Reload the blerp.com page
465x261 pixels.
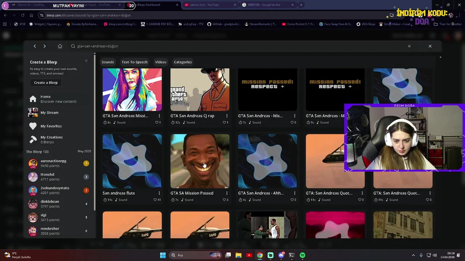pyautogui.click(x=23, y=15)
